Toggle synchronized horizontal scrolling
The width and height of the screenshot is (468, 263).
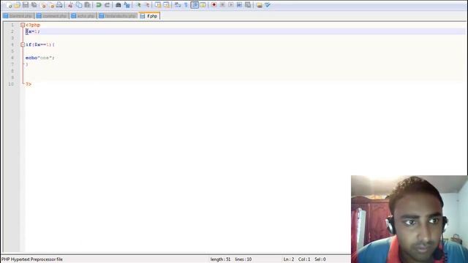(166, 5)
